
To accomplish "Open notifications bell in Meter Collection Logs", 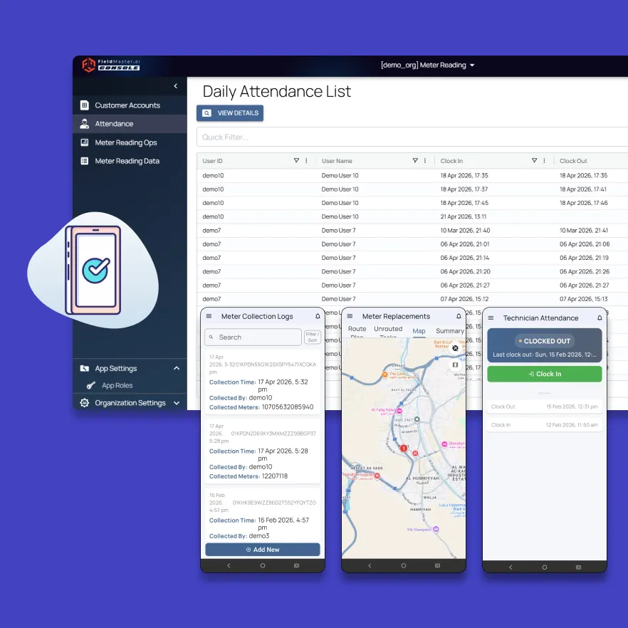I will click(x=318, y=316).
